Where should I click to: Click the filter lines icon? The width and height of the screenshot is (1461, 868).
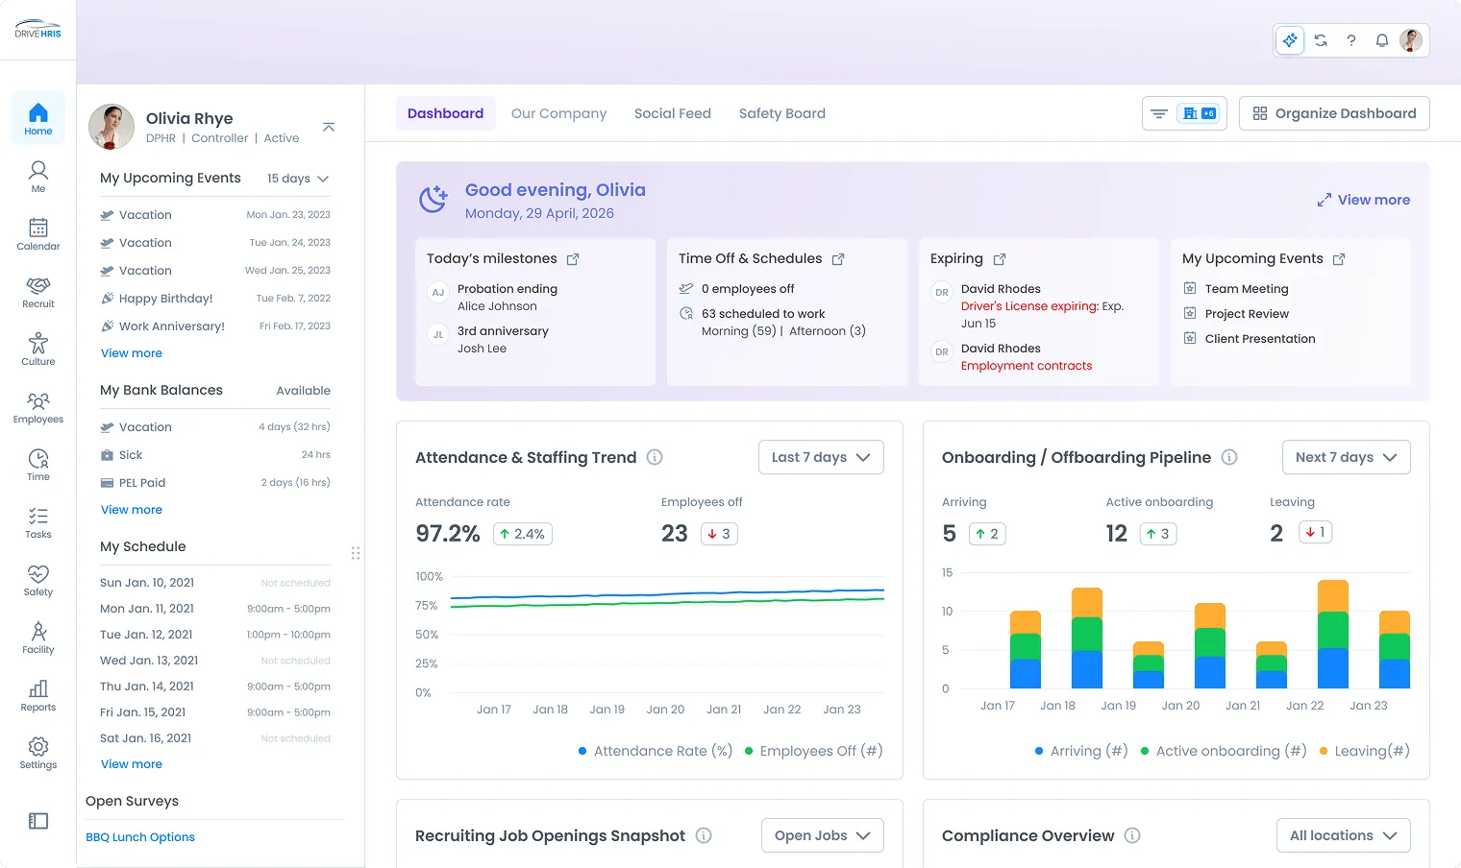pyautogui.click(x=1159, y=113)
